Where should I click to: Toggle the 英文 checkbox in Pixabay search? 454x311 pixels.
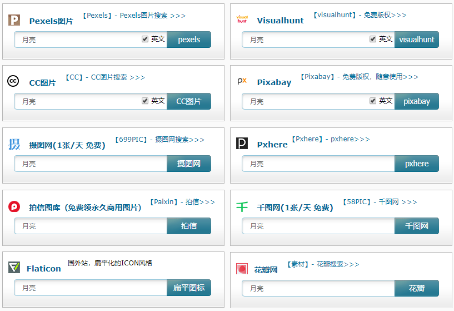point(373,101)
